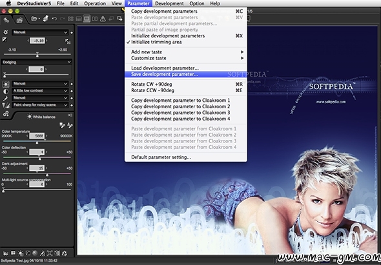
Task: Choose Copy development parameter to Cloakroom 2
Action: point(185,106)
